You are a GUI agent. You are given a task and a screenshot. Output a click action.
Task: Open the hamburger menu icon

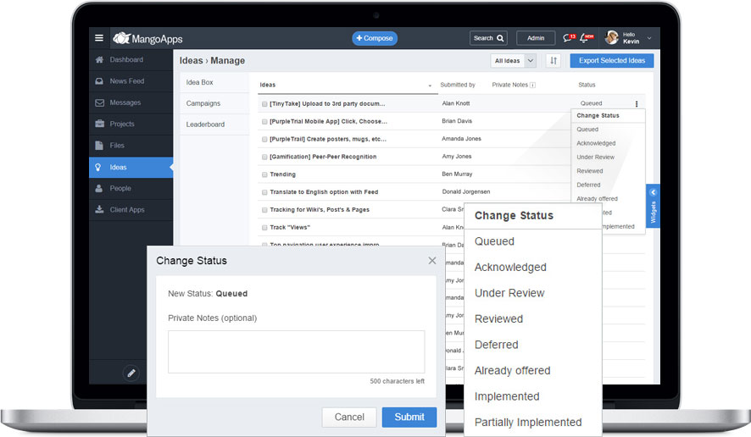click(99, 38)
